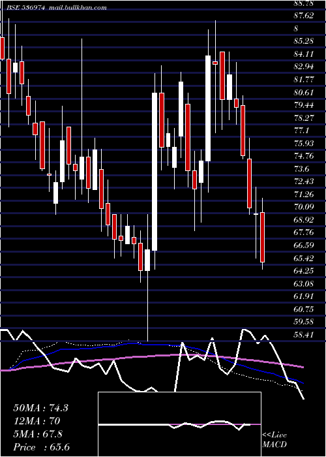Click the mail.bullkhan.com source label
This screenshot has height=457, width=326.
pos(78,8)
